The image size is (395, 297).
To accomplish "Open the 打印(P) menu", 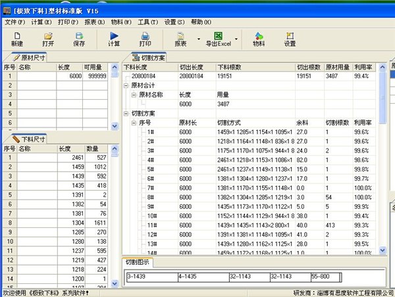I will pos(68,22).
